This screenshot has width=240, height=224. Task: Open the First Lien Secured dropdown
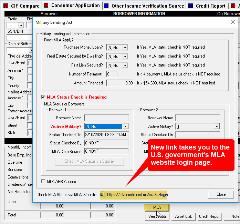pyautogui.click(x=125, y=65)
